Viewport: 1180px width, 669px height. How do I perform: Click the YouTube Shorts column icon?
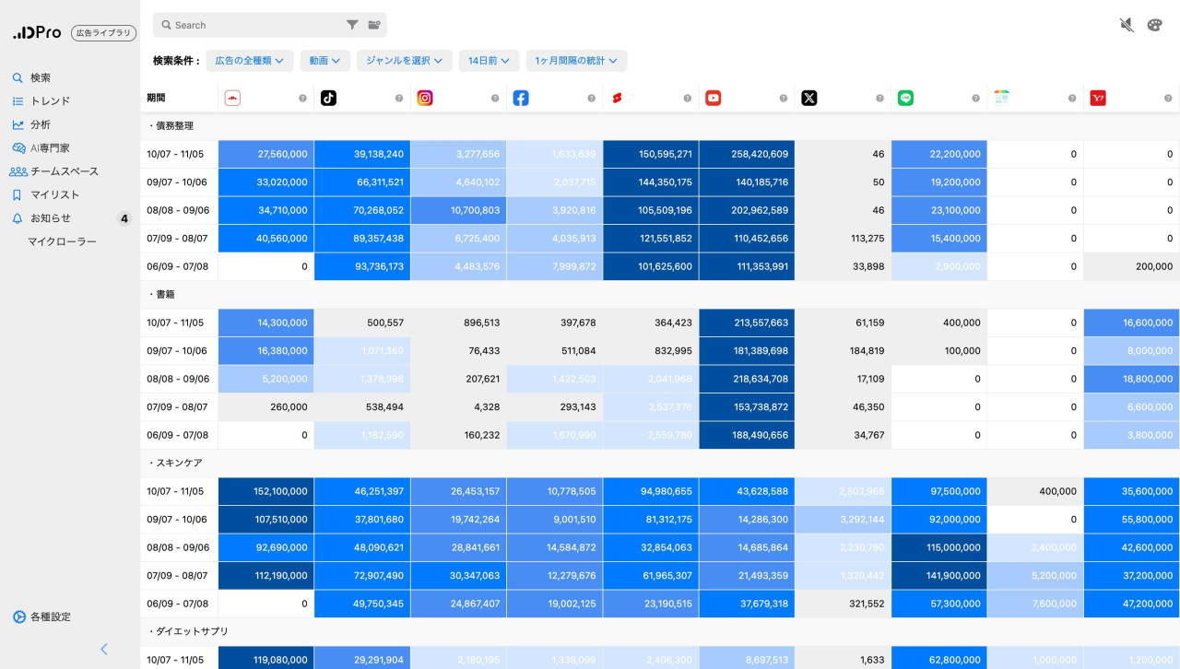click(617, 98)
